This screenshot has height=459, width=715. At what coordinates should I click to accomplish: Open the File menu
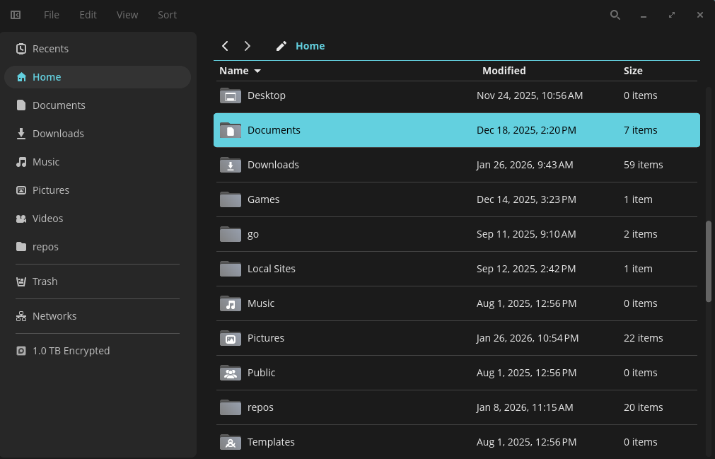click(x=51, y=14)
